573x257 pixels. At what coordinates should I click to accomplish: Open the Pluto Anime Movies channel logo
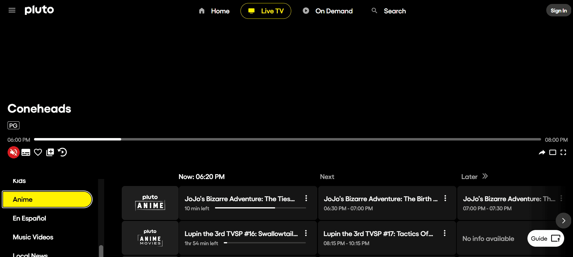point(150,238)
